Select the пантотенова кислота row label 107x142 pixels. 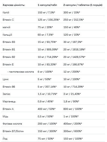(21, 72)
